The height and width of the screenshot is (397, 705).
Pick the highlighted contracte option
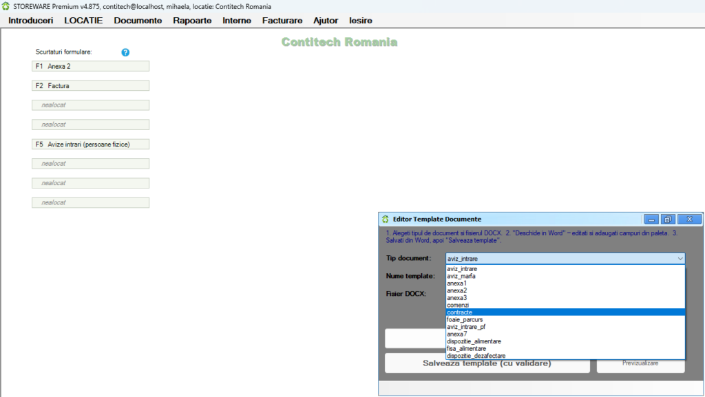565,312
